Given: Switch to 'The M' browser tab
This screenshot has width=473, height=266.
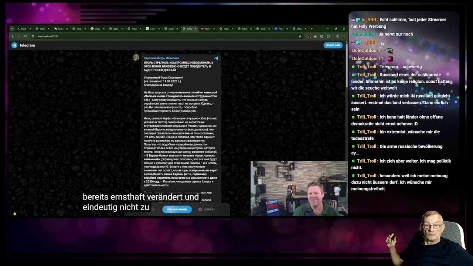Looking at the screenshot, I should pyautogui.click(x=282, y=29).
